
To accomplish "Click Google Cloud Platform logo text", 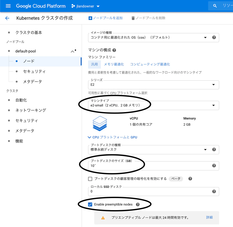I will tap(41, 6).
